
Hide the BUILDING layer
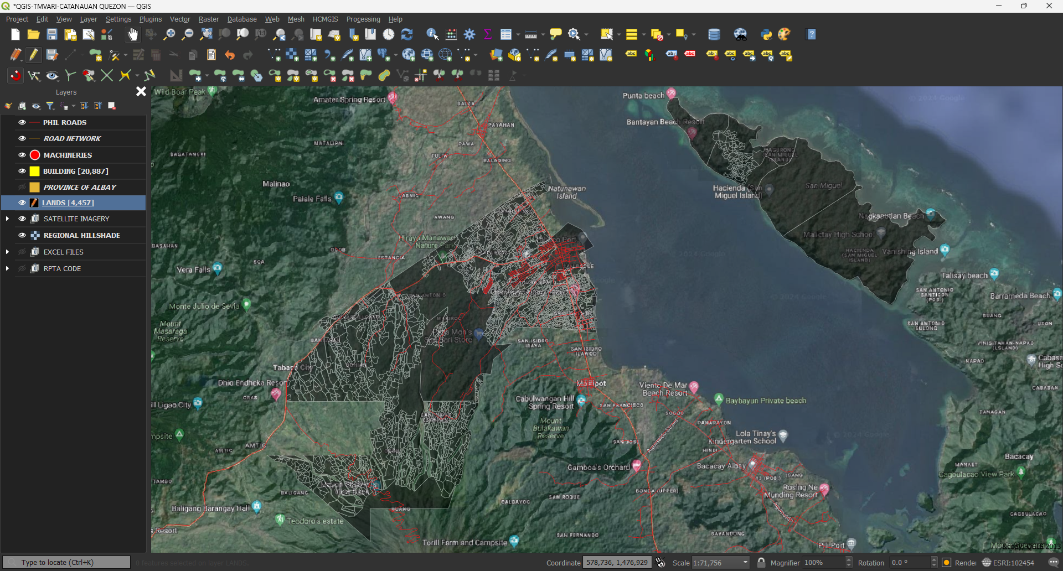[x=22, y=171]
